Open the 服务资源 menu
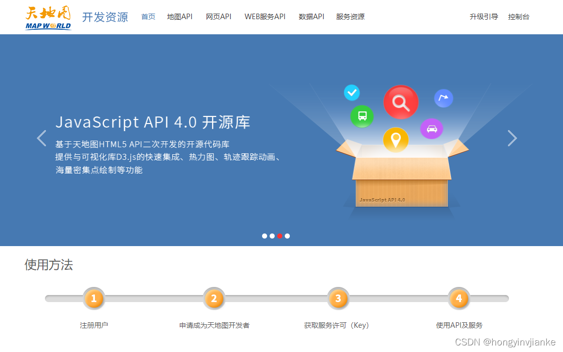Image resolution: width=563 pixels, height=352 pixels. [350, 17]
